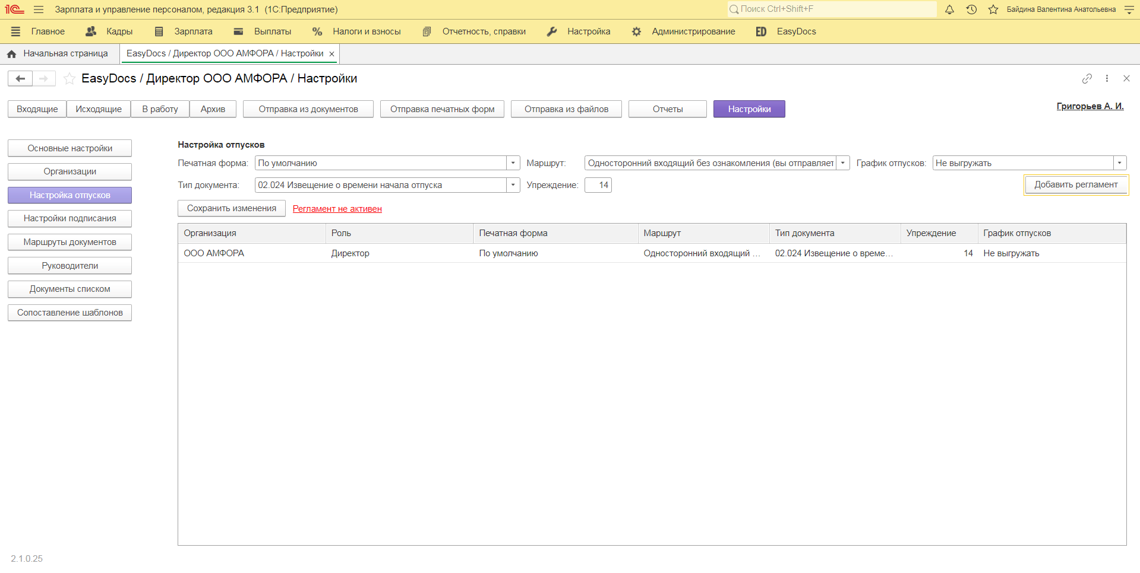The width and height of the screenshot is (1140, 573).
Task: Open favorites via the star icon
Action: click(x=993, y=9)
